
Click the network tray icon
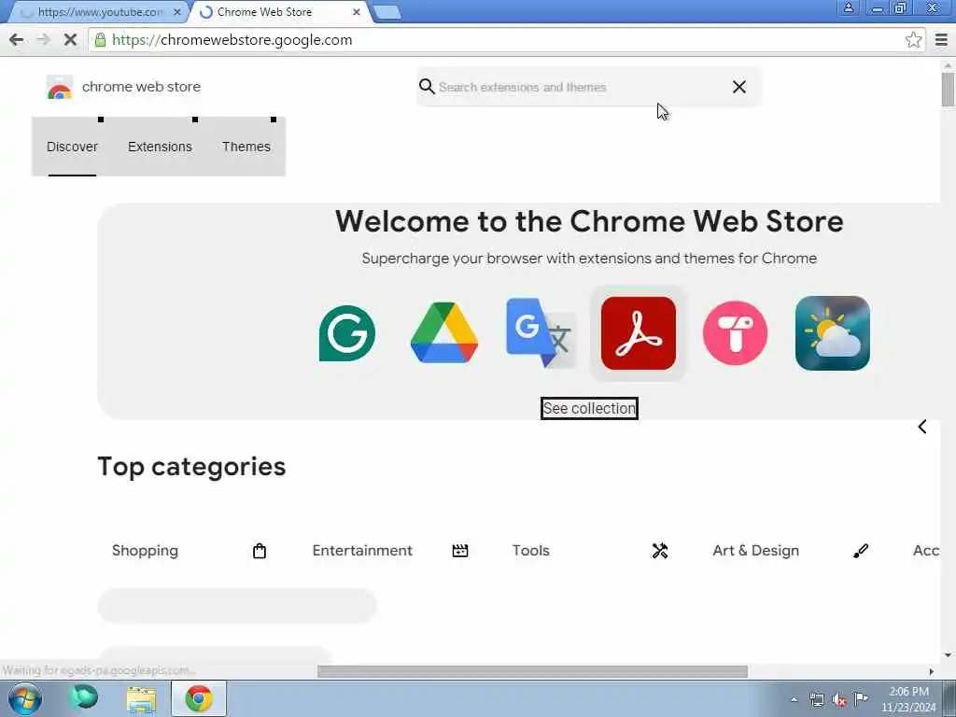(817, 699)
